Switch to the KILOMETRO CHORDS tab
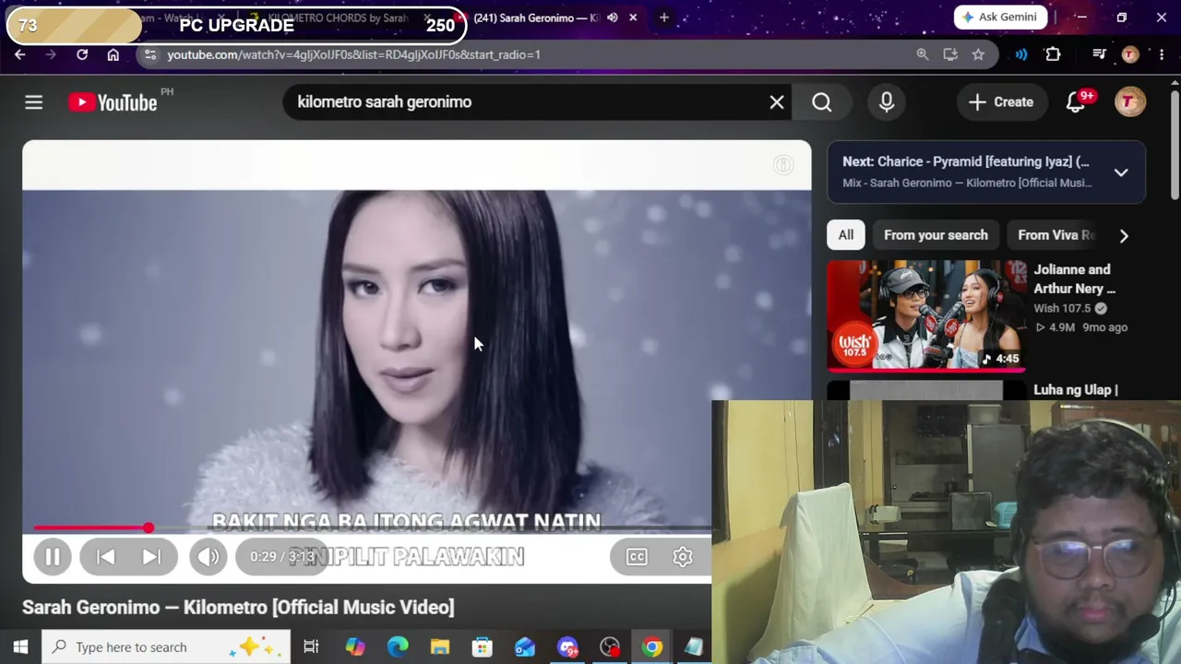 [337, 18]
